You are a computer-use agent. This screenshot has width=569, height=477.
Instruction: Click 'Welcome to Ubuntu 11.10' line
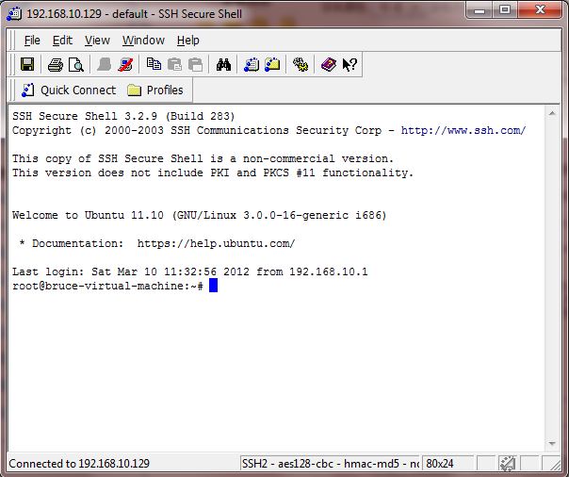(x=200, y=215)
